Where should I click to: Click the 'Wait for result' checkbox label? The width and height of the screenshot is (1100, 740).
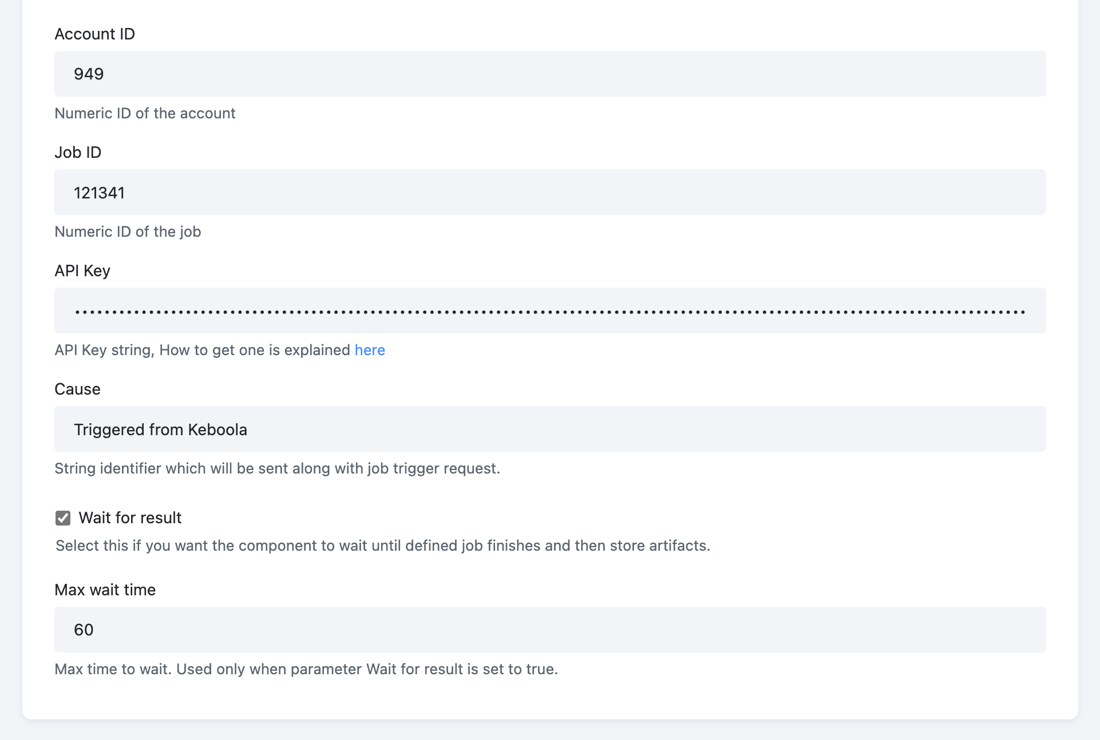130,518
